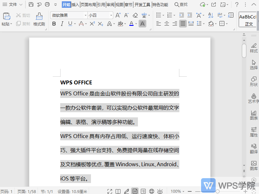Open the underline style dropdown
Image resolution: width=259 pixels, height=194 pixels.
pos(75,24)
